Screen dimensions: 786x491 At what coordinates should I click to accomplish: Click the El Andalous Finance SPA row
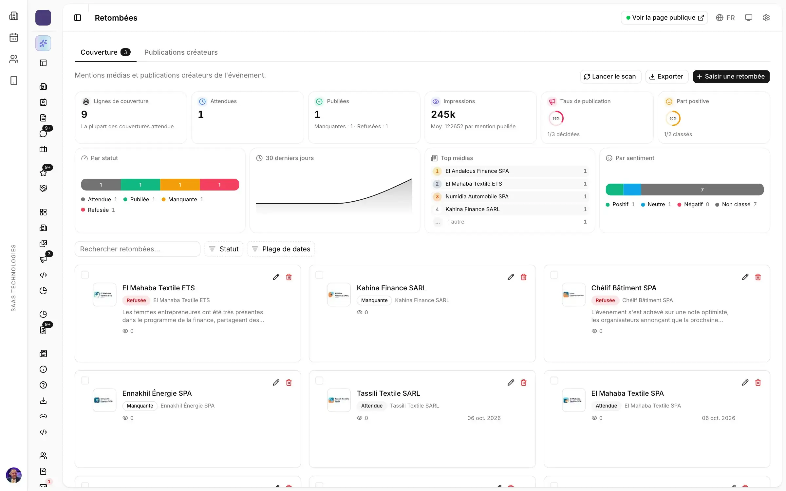click(510, 171)
